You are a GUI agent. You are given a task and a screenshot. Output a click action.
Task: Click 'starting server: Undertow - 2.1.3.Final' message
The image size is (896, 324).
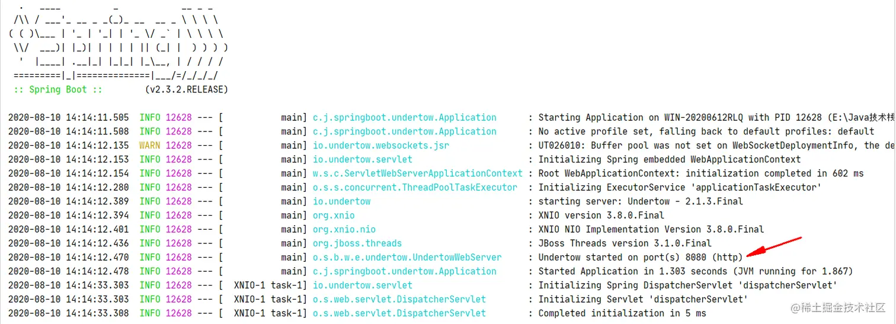tap(641, 201)
